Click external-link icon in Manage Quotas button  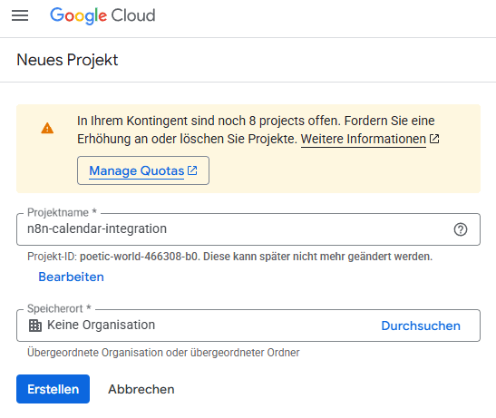pos(192,170)
